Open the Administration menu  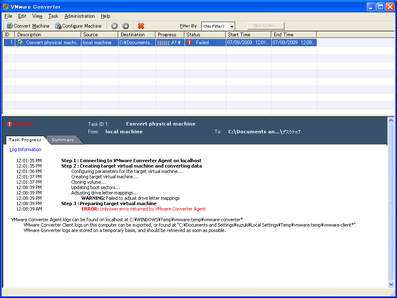coord(79,16)
